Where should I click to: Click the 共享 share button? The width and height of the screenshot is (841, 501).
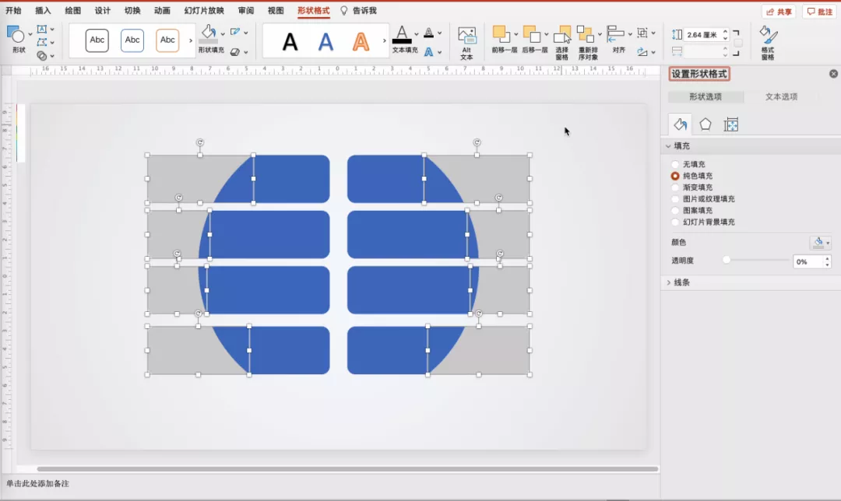(x=779, y=12)
